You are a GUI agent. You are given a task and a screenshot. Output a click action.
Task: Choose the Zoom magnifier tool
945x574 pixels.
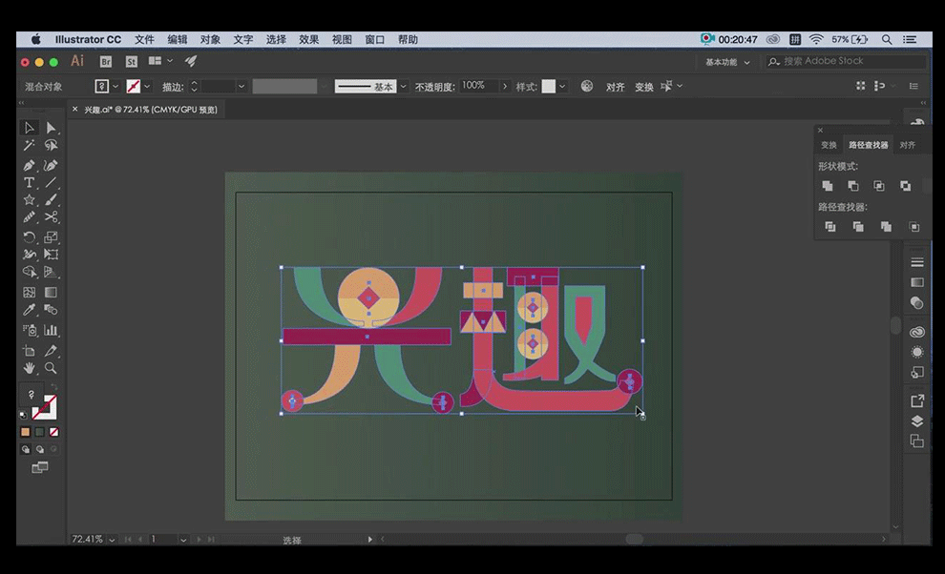(51, 368)
